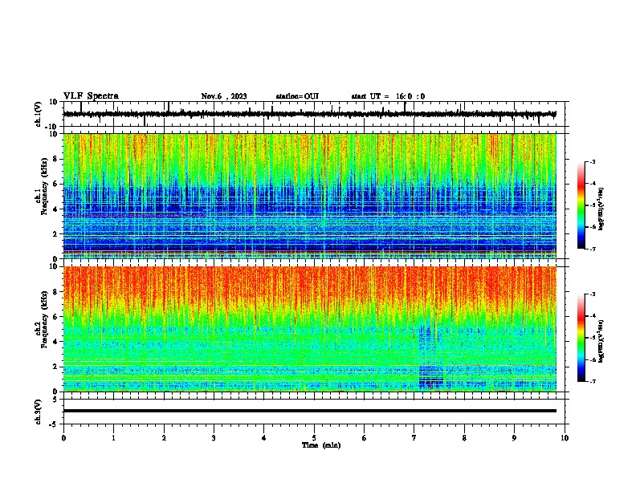Click the "-7" label on ch.2 color bar

(592, 382)
